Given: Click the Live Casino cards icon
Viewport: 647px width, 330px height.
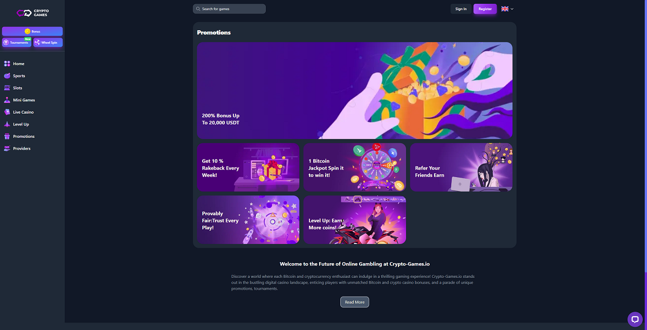Looking at the screenshot, I should 7,112.
